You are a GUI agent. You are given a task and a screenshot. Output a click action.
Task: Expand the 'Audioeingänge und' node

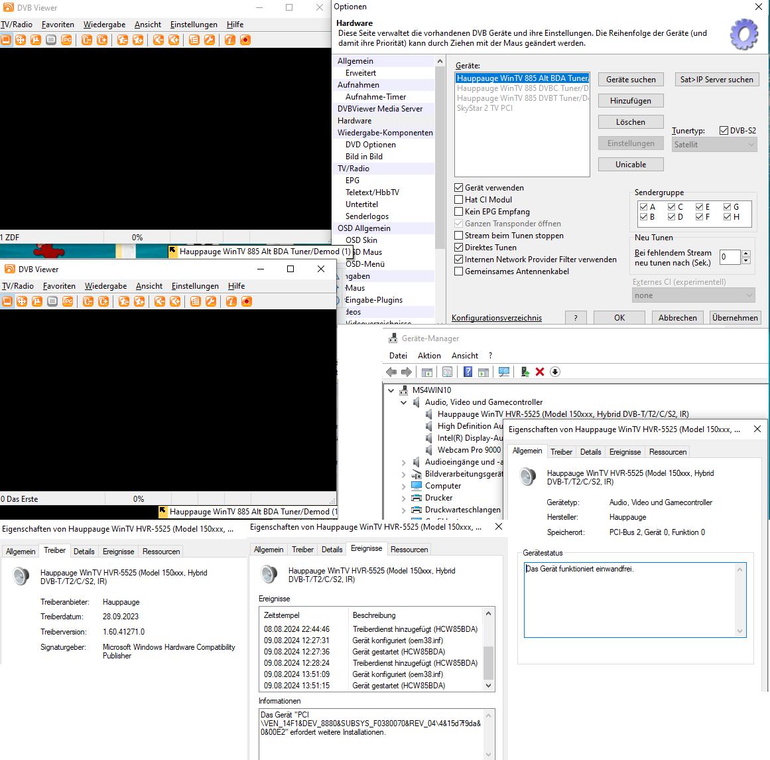coord(404,462)
